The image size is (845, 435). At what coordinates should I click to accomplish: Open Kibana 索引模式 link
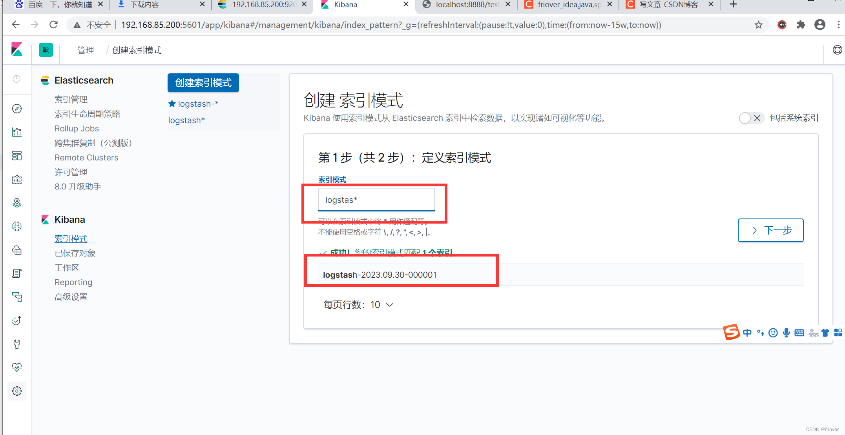pyautogui.click(x=71, y=239)
